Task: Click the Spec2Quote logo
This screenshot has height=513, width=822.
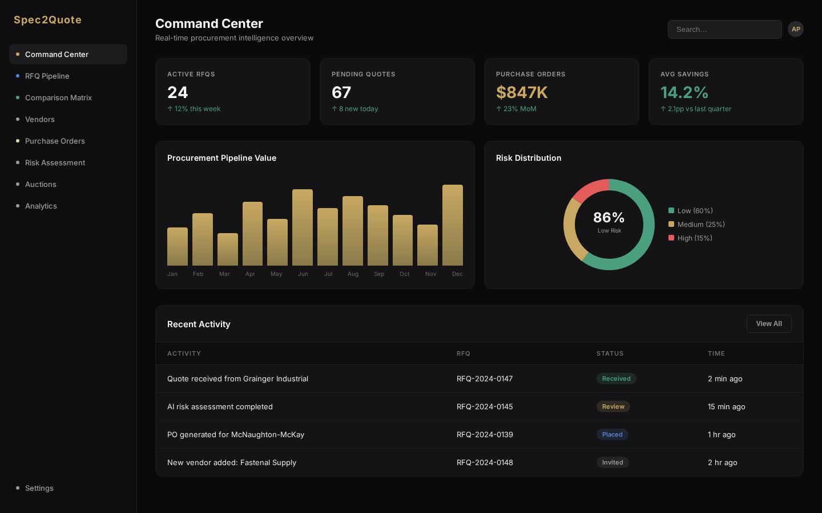Action: pos(47,19)
